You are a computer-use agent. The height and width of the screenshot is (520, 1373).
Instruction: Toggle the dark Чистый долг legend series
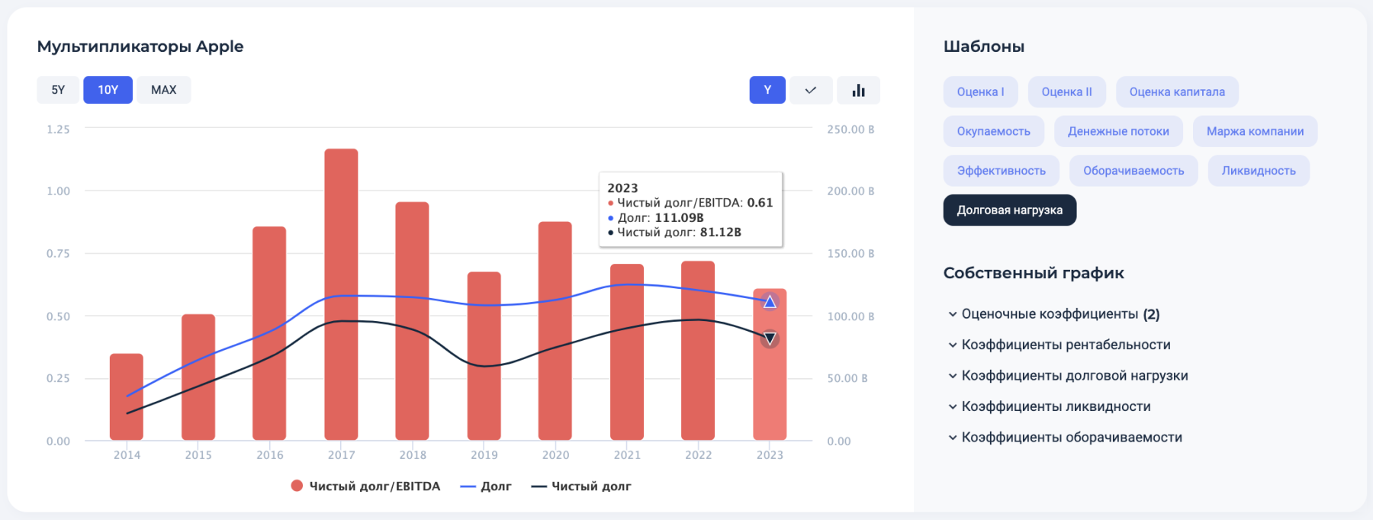coord(581,486)
